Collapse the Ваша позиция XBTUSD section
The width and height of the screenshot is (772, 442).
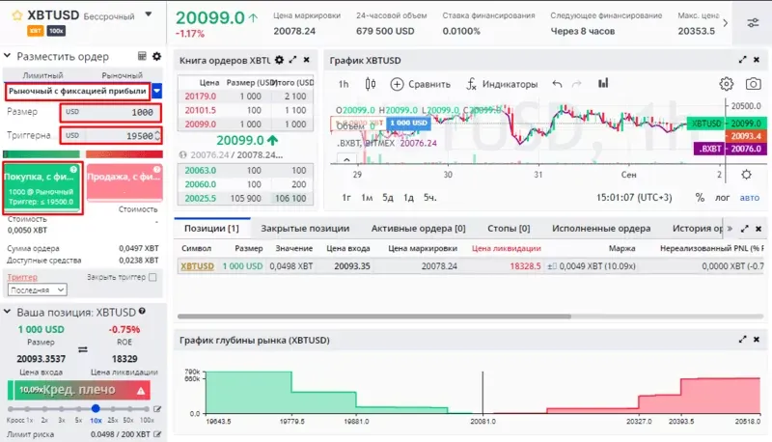click(8, 312)
